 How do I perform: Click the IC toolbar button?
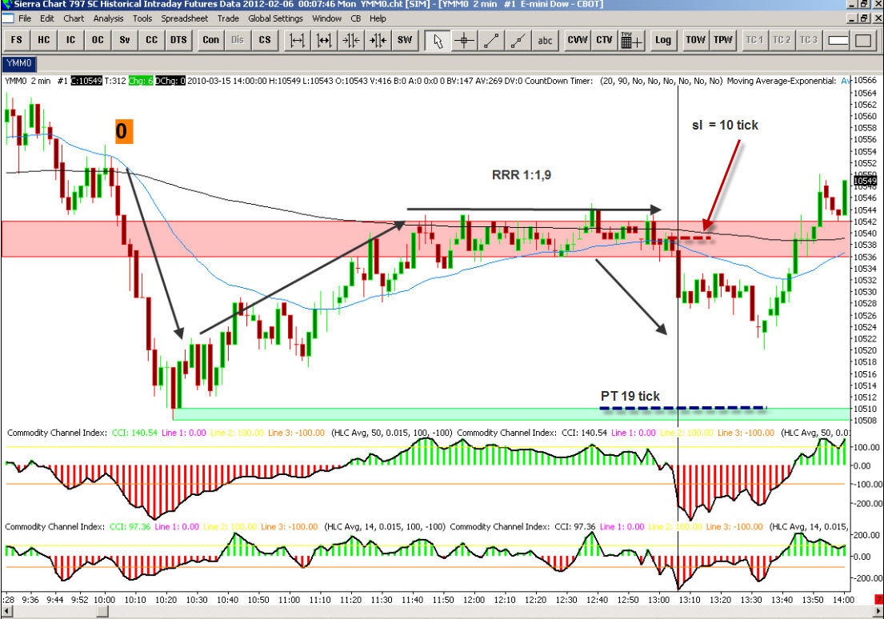(70, 40)
